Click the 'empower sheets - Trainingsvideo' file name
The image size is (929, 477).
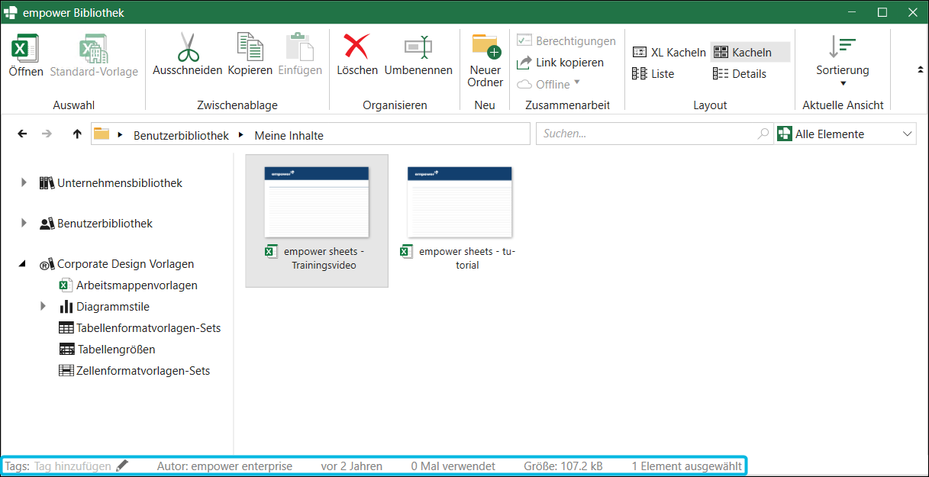[x=324, y=258]
